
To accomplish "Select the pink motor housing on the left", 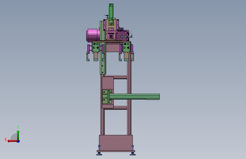I will click(x=92, y=36).
